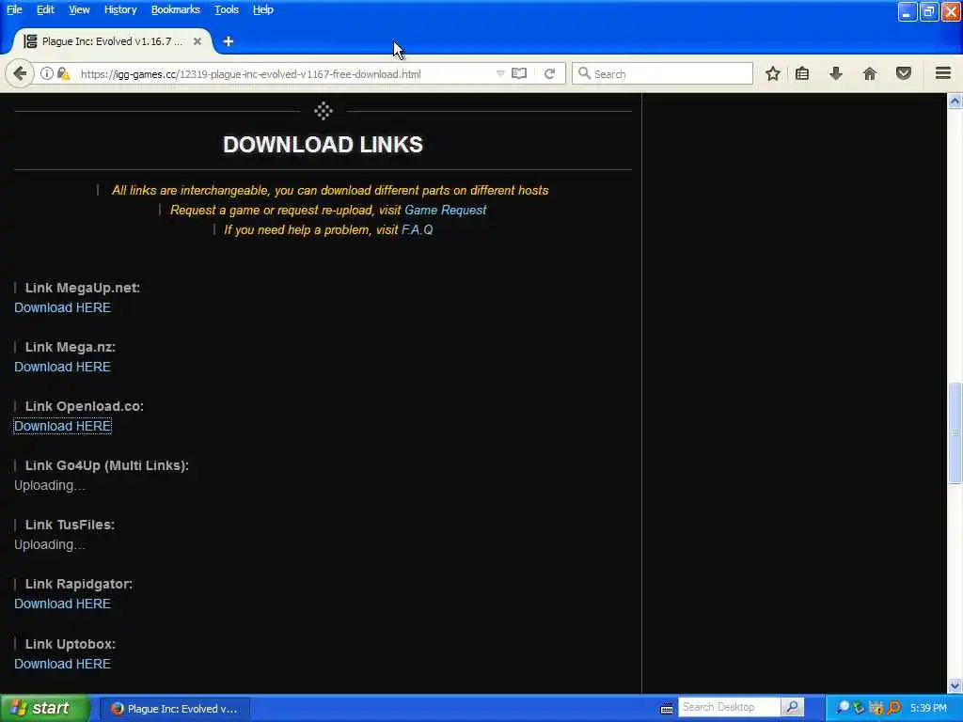This screenshot has height=722, width=963.
Task: Click the desktop search magnifier button
Action: (792, 707)
